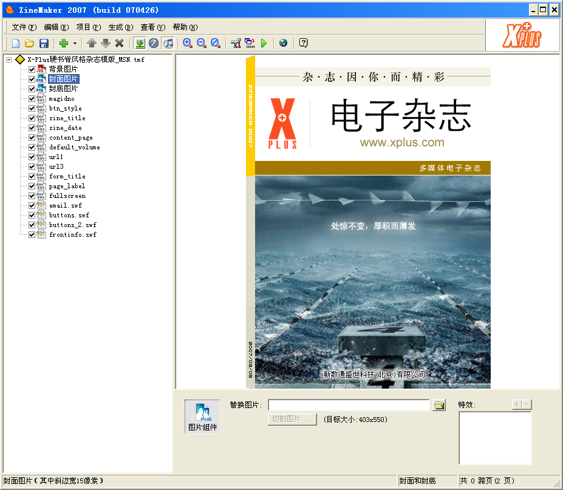Viewport: 563px width, 490px height.
Task: Open the 帮助(H) menu
Action: point(185,27)
